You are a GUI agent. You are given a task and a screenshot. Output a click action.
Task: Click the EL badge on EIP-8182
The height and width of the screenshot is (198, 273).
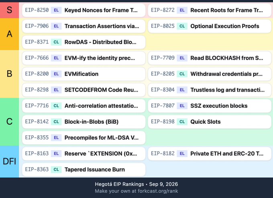182,153
